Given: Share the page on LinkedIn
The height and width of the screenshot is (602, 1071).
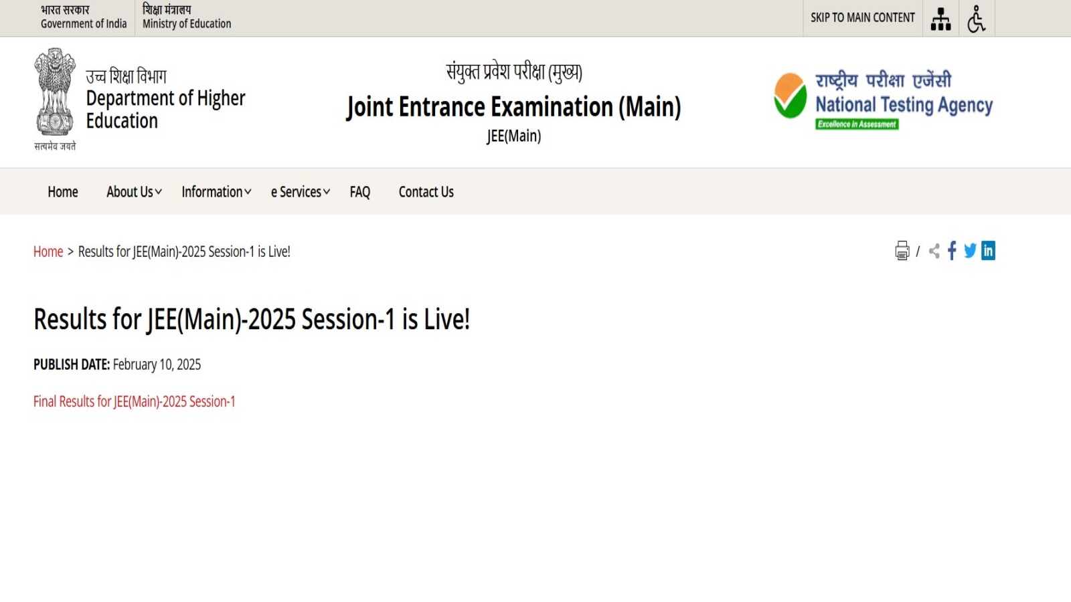Looking at the screenshot, I should point(989,251).
